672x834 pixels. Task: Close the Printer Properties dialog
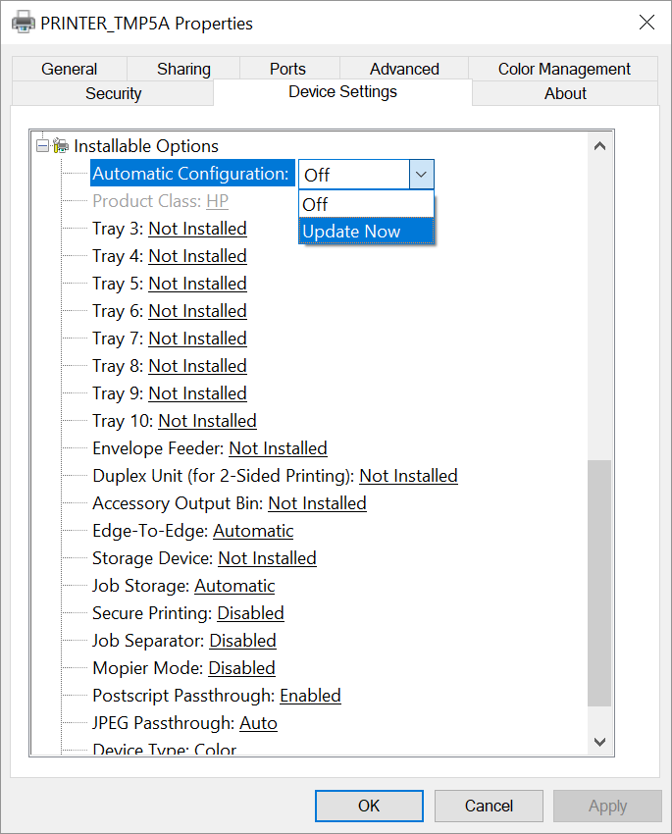point(646,23)
